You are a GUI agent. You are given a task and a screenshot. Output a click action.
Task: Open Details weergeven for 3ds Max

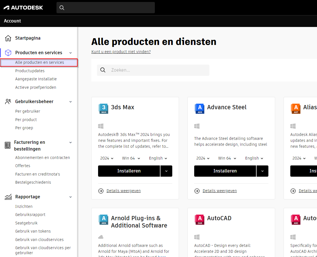[x=124, y=191]
